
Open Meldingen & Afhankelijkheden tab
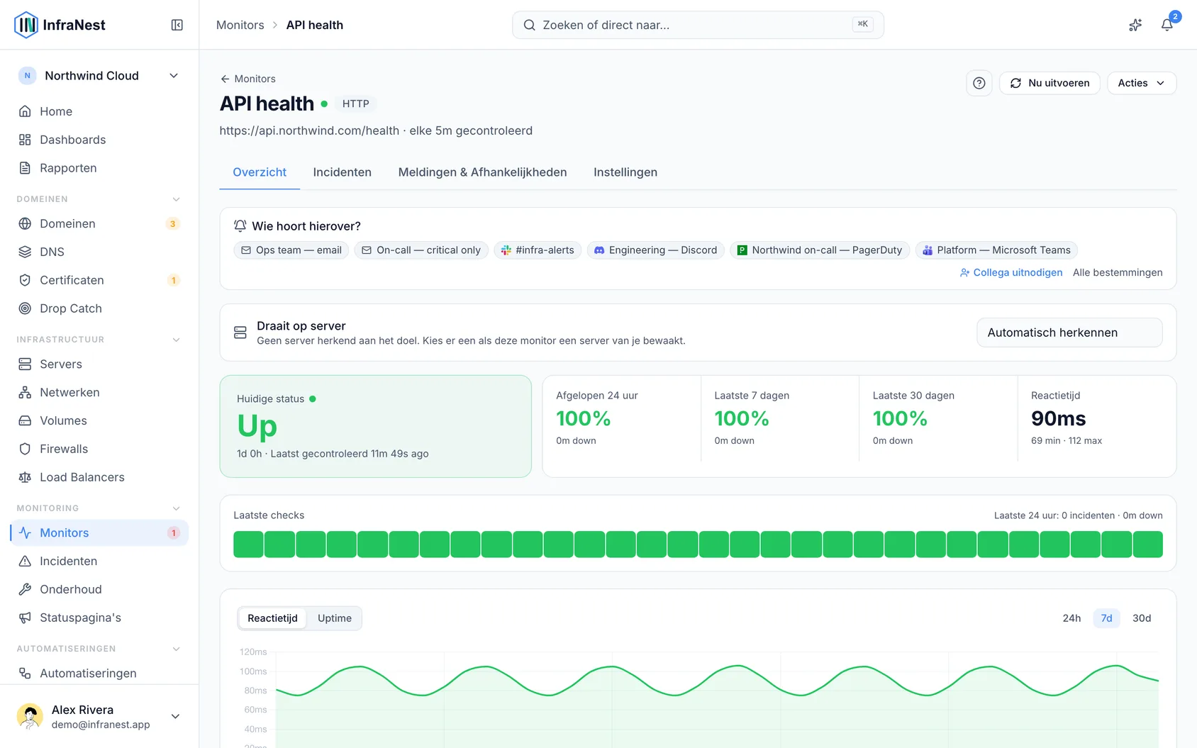click(x=482, y=172)
